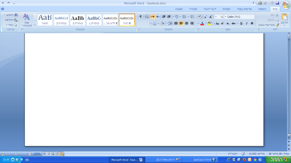The height and width of the screenshot is (163, 291).
Task: Open the font size 11 dropdown
Action: tap(216, 17)
